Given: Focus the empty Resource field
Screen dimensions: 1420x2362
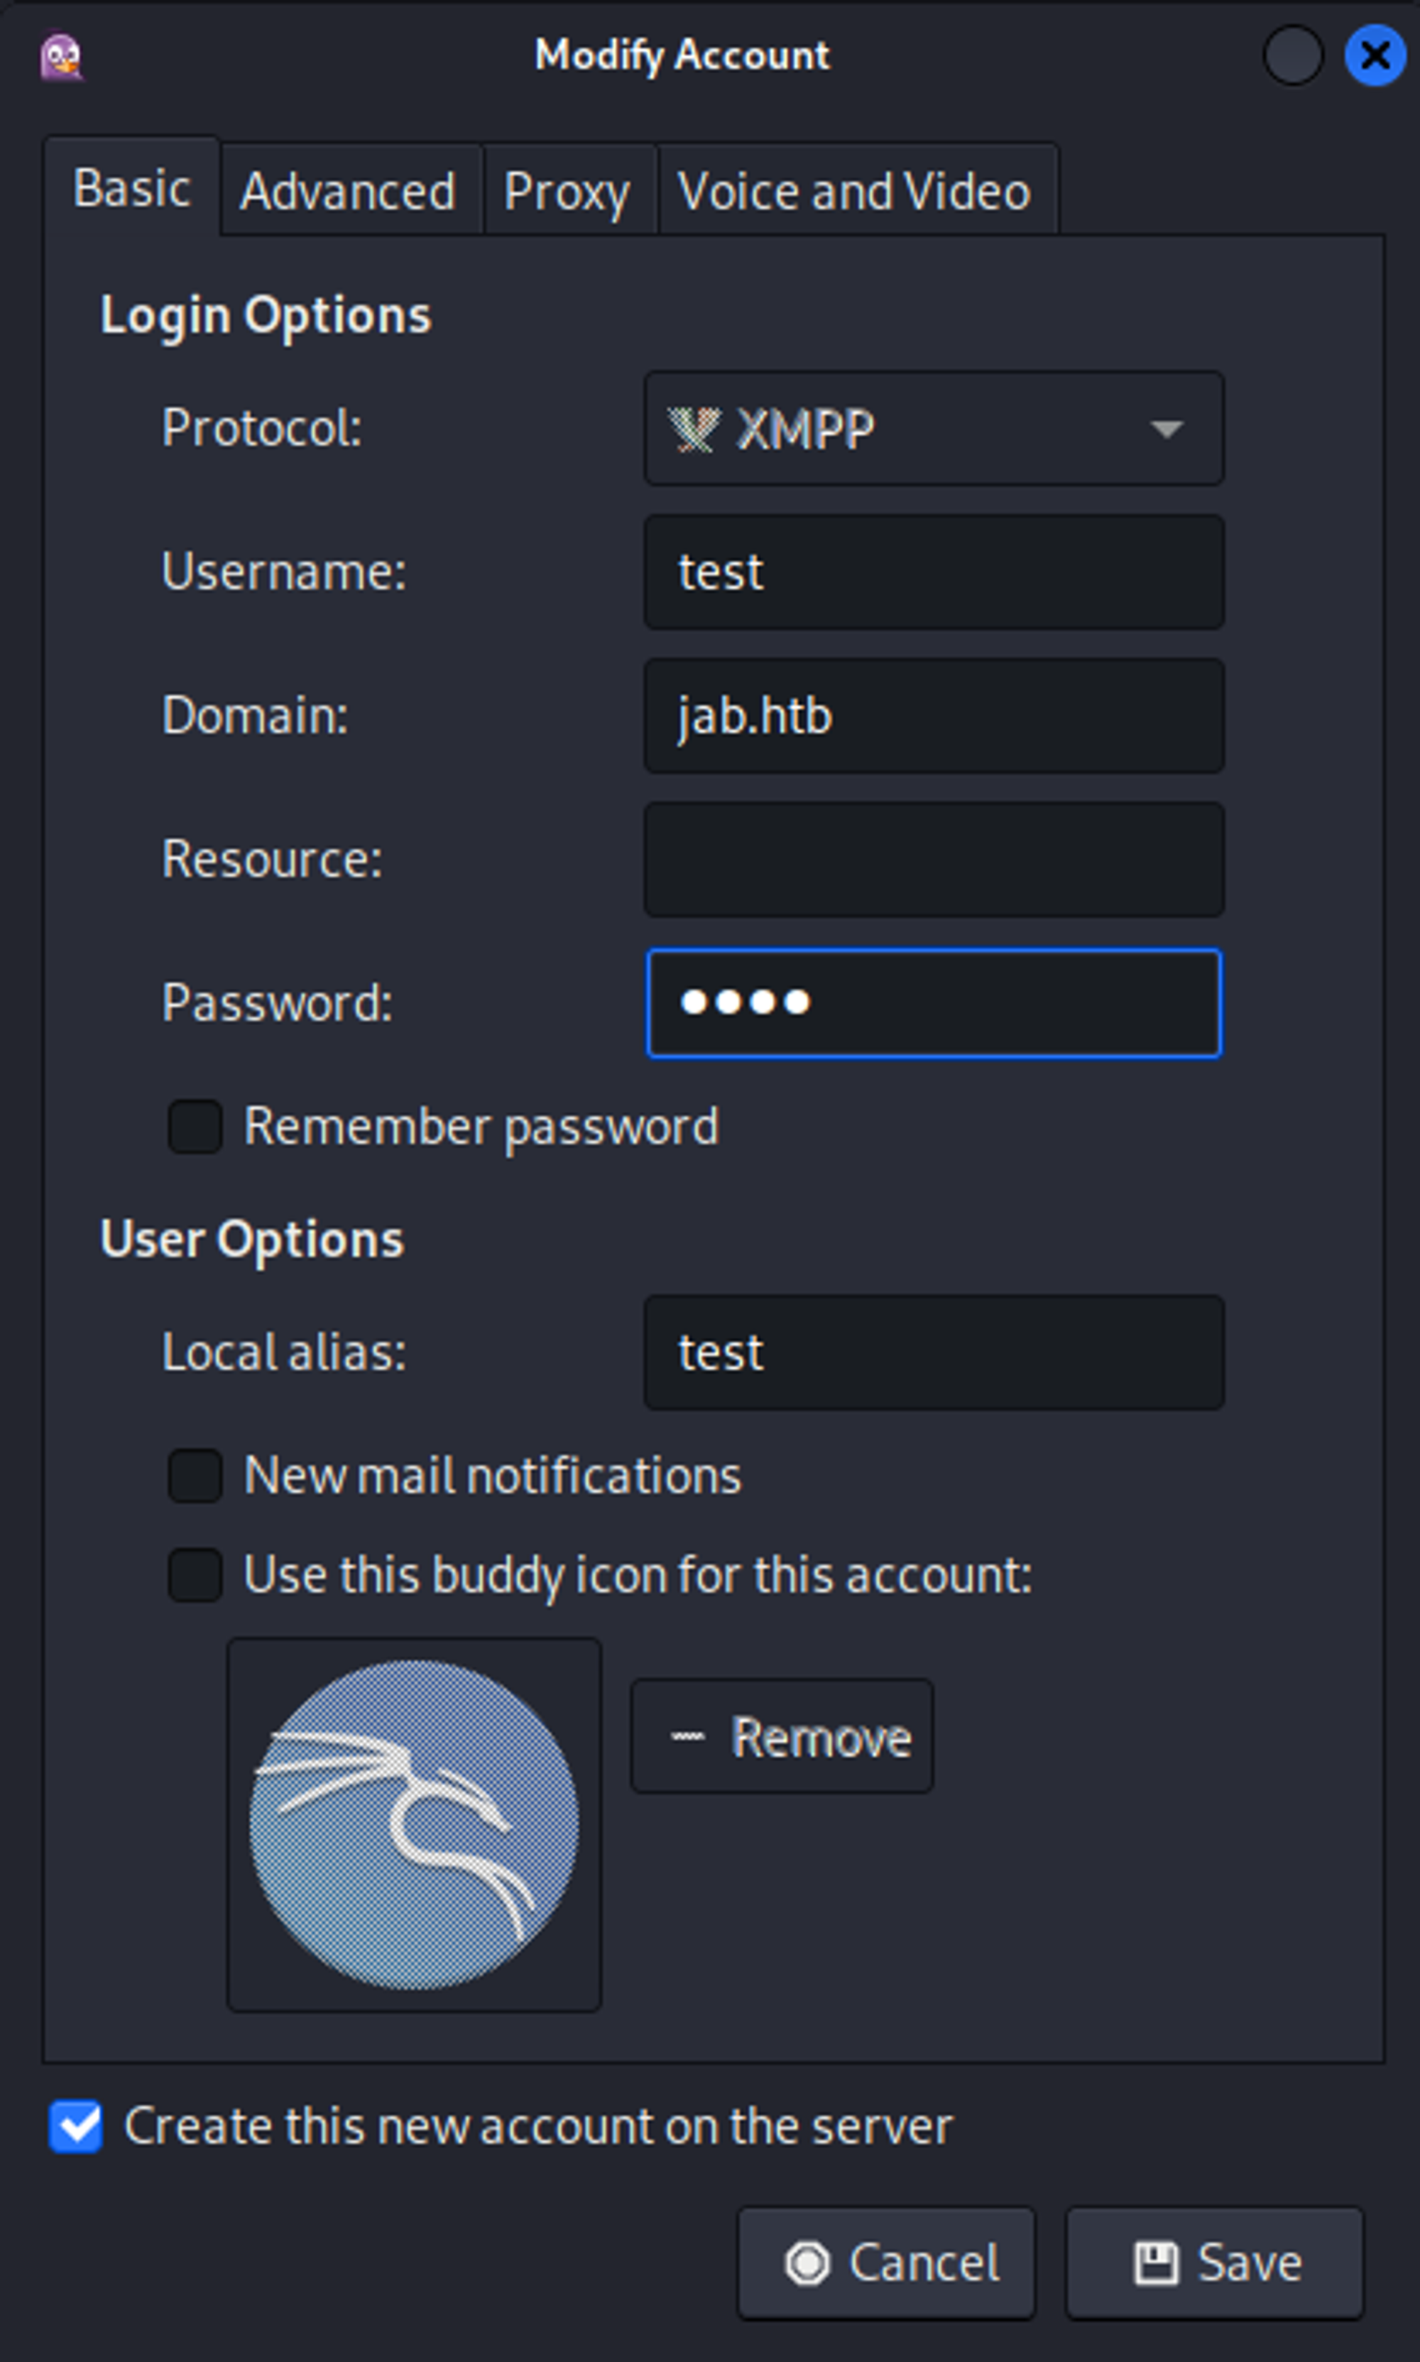Looking at the screenshot, I should click(933, 859).
